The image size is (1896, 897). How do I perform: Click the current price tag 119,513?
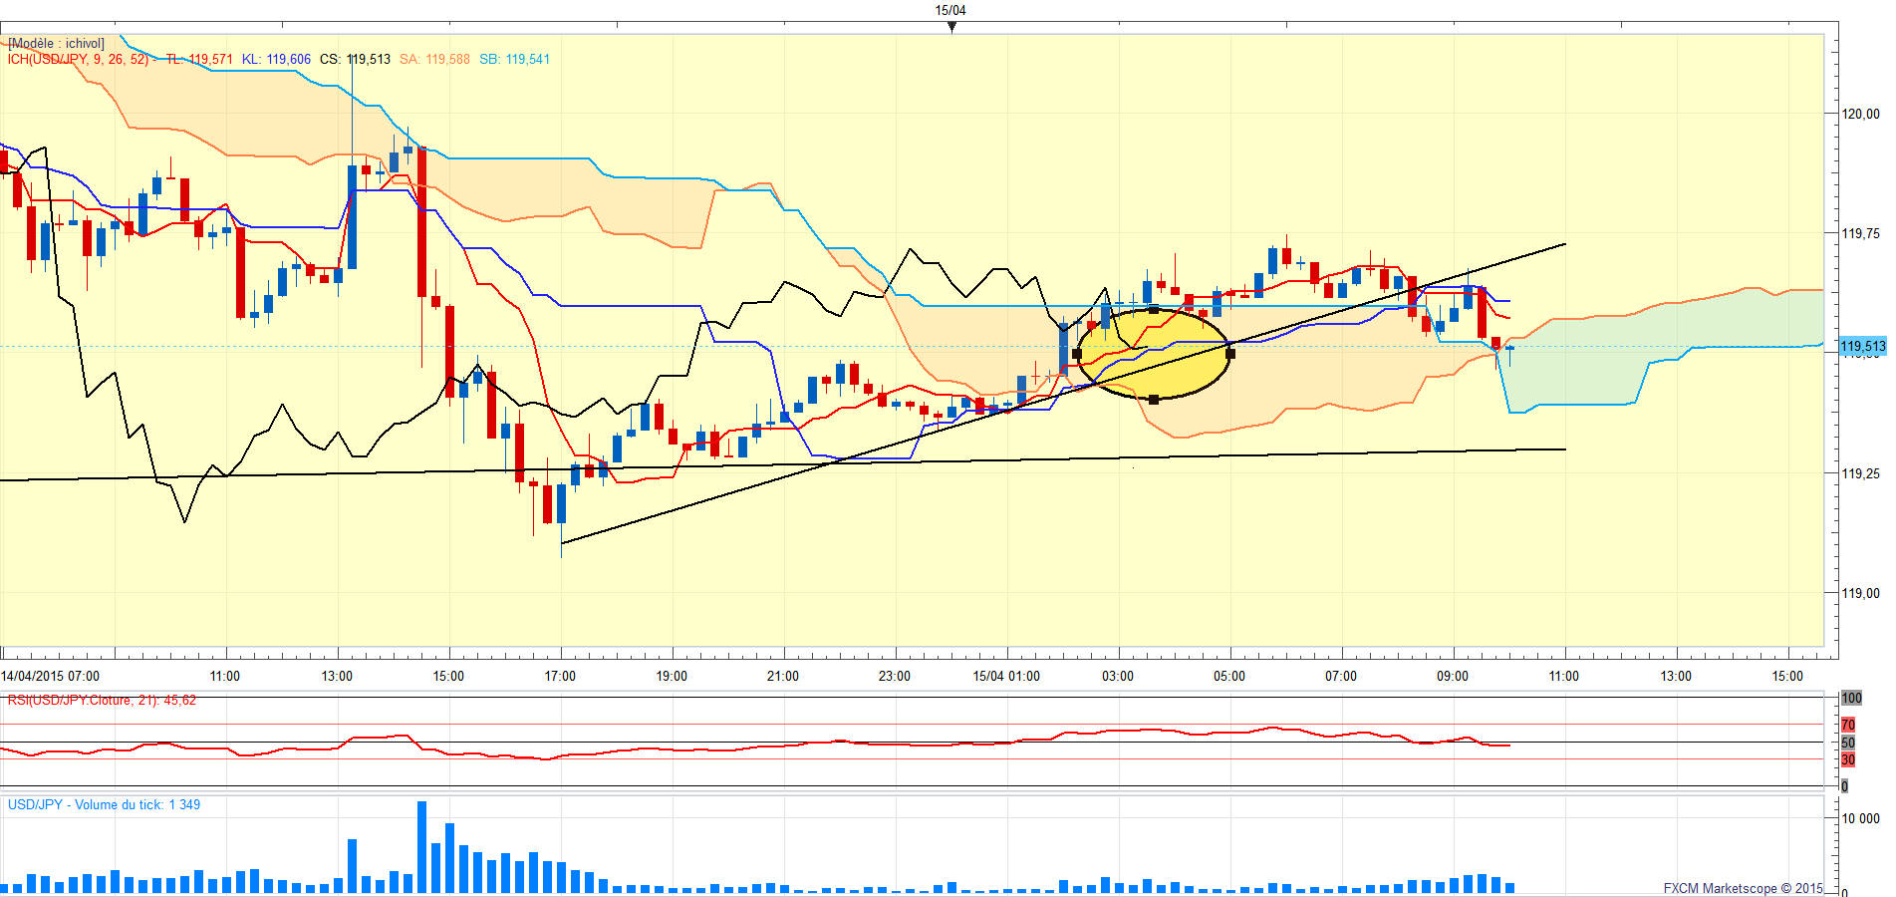pyautogui.click(x=1862, y=347)
